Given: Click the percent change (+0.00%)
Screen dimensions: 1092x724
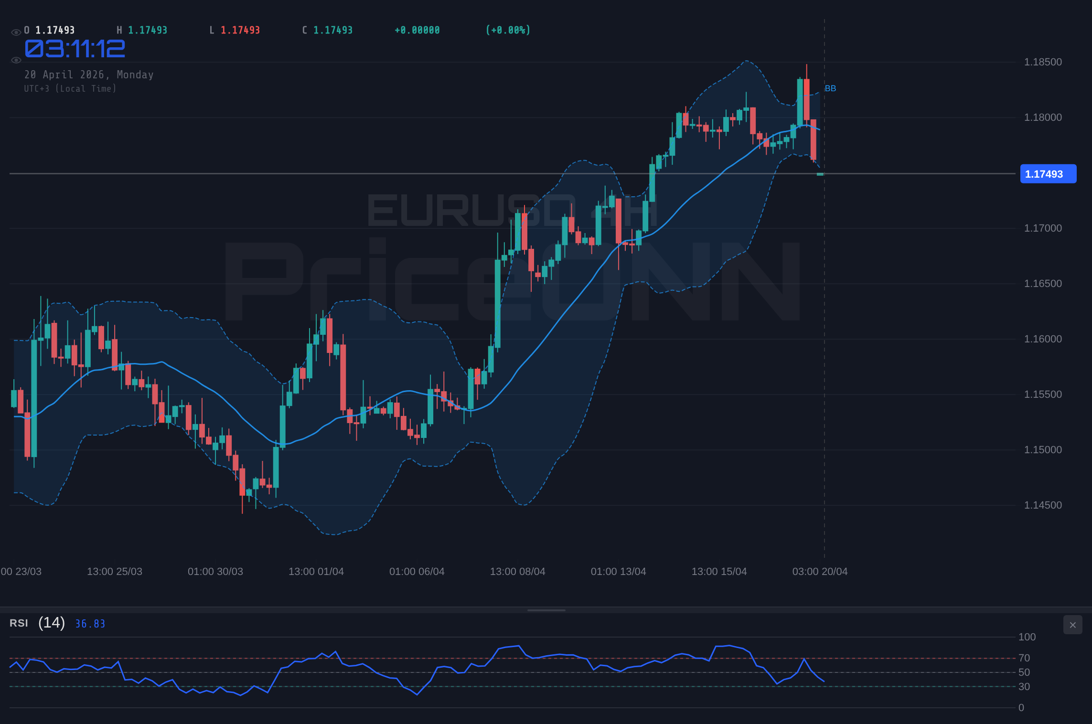Looking at the screenshot, I should tap(508, 30).
